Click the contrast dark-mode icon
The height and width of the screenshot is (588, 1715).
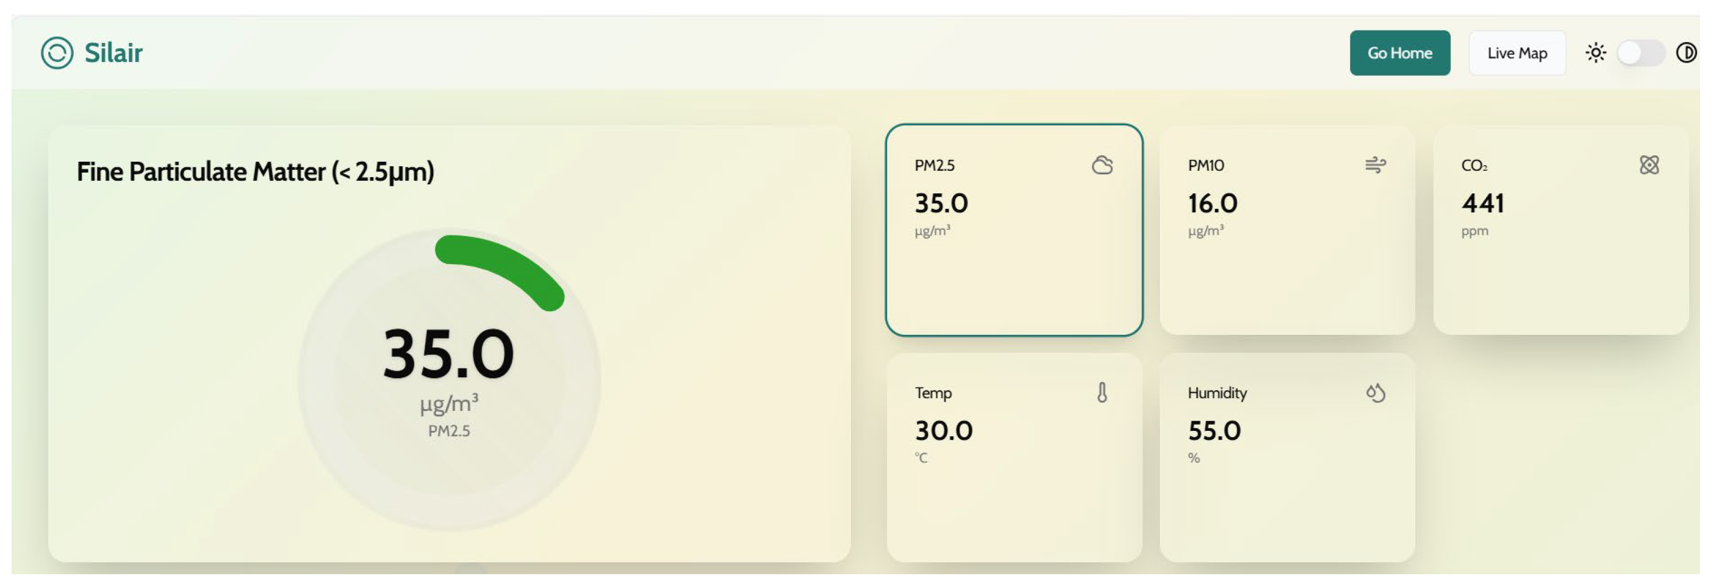click(1686, 52)
